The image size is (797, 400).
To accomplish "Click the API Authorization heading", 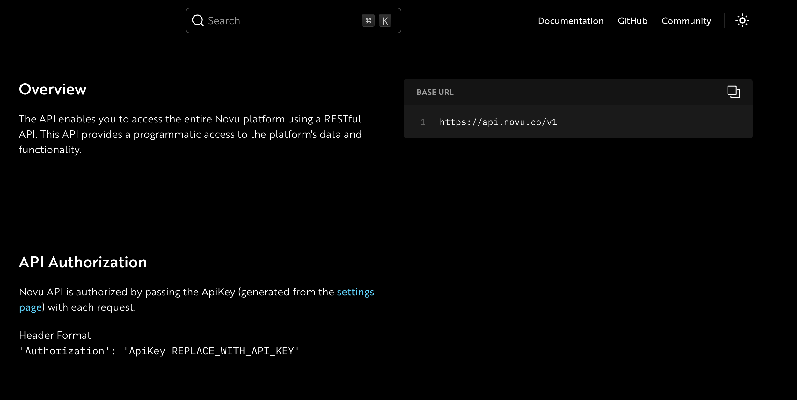I will [83, 262].
